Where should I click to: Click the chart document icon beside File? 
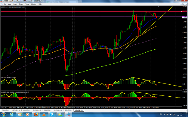coord(2,4)
